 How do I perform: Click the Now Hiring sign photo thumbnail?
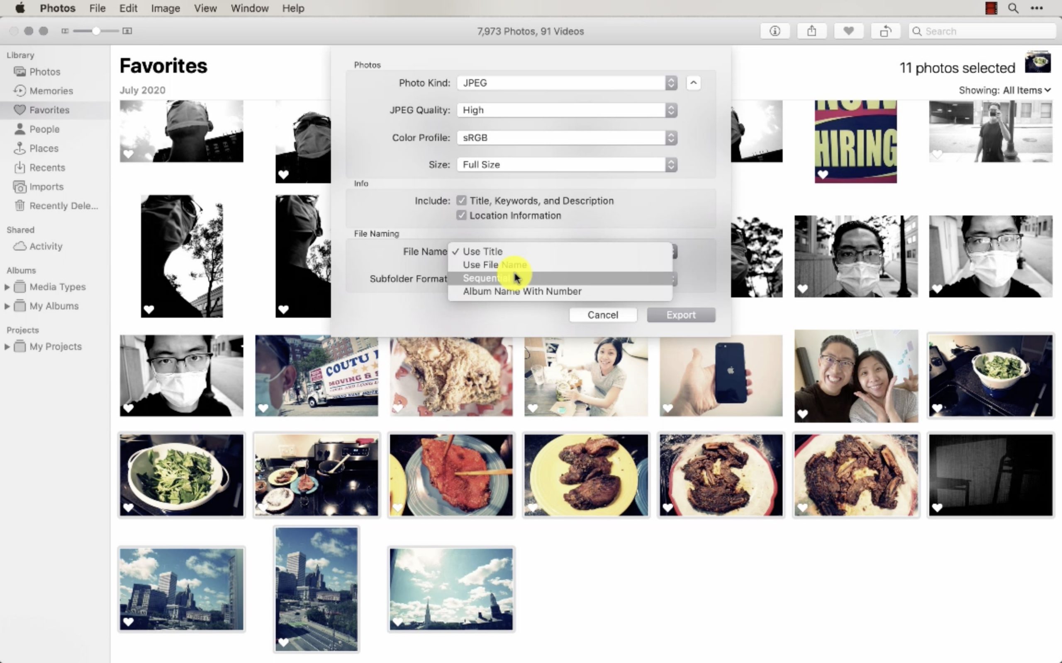point(855,141)
